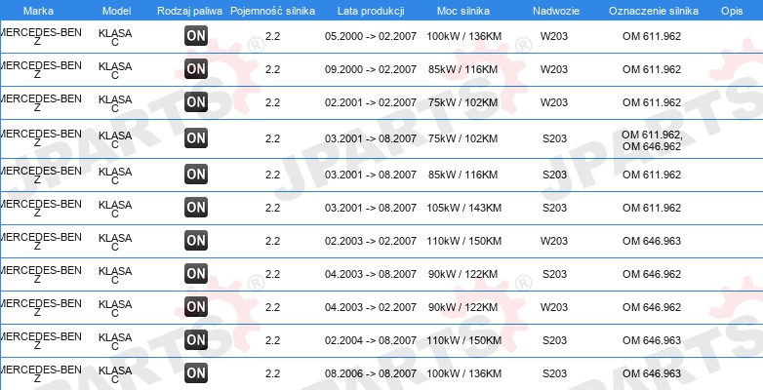The image size is (763, 390).
Task: Click the Nadwozie column header
Action: click(x=556, y=11)
